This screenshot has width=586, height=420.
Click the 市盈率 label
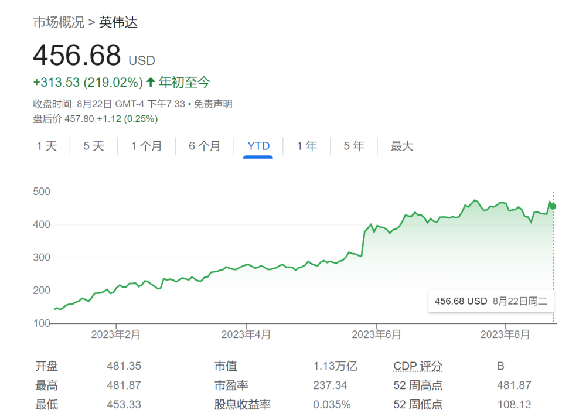[231, 385]
